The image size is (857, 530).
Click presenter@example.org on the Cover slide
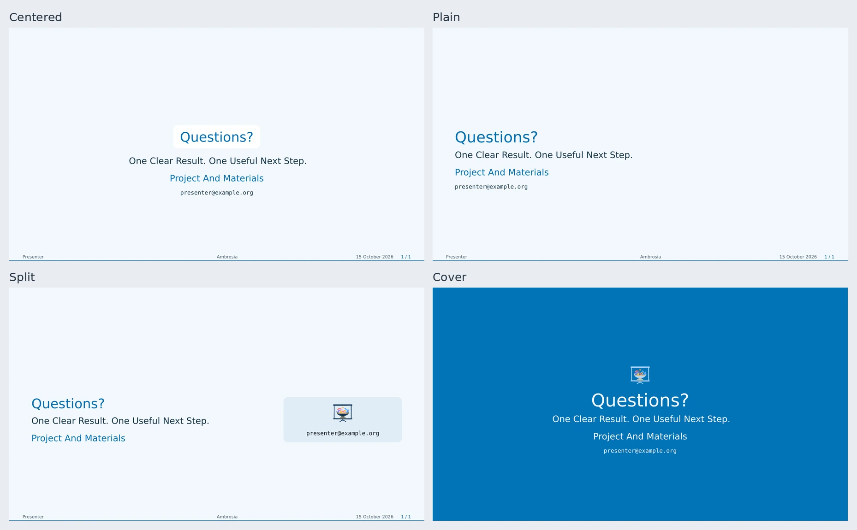click(640, 451)
